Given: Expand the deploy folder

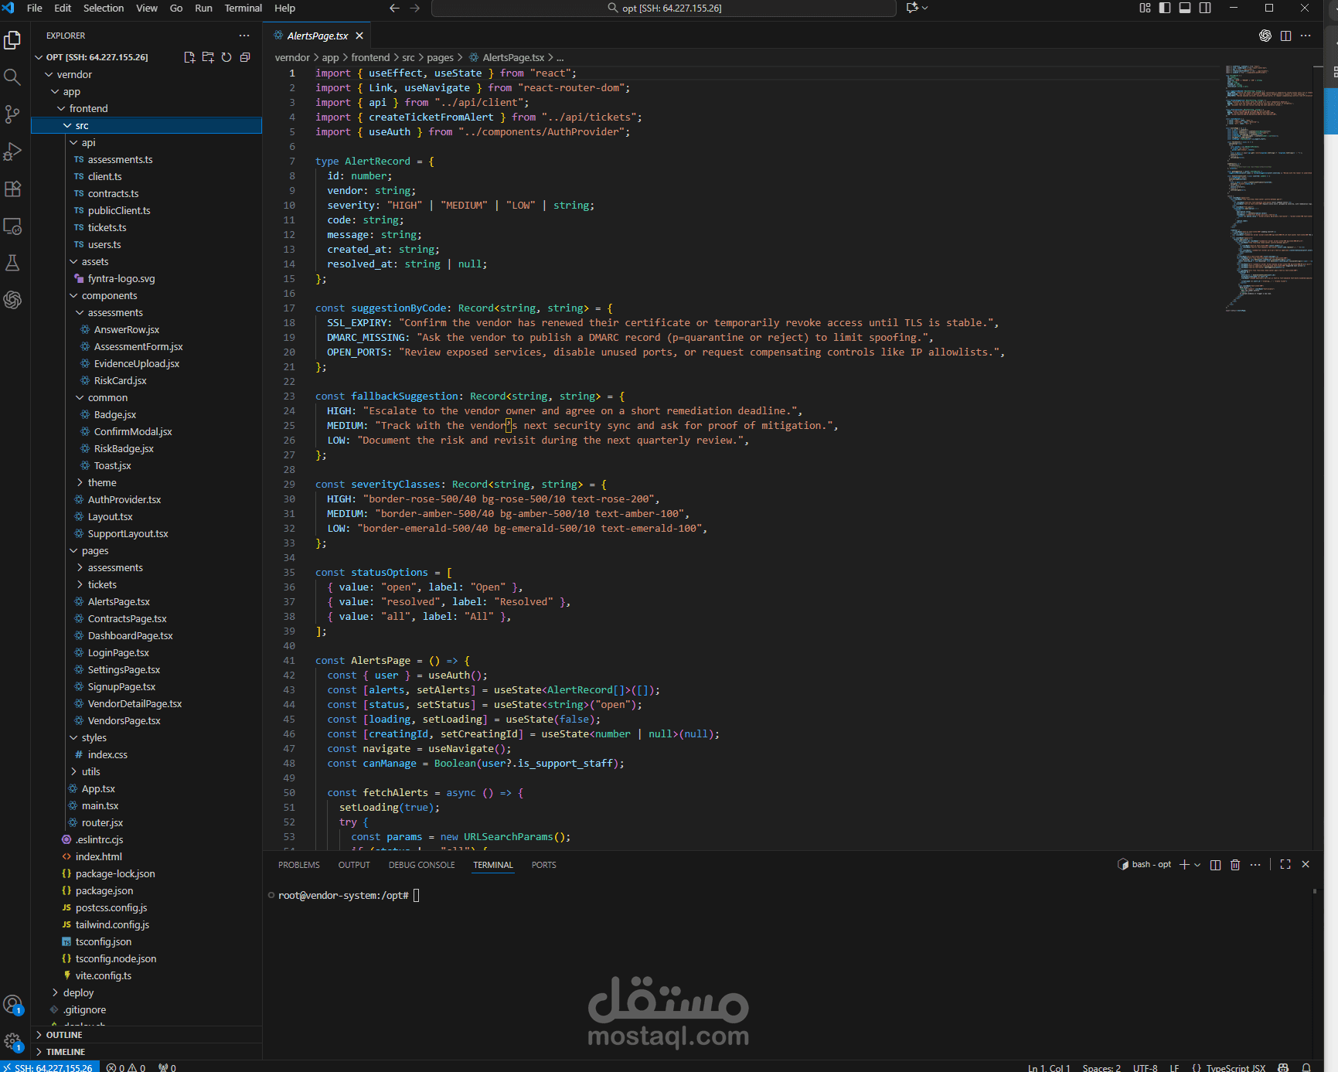Looking at the screenshot, I should tap(56, 992).
